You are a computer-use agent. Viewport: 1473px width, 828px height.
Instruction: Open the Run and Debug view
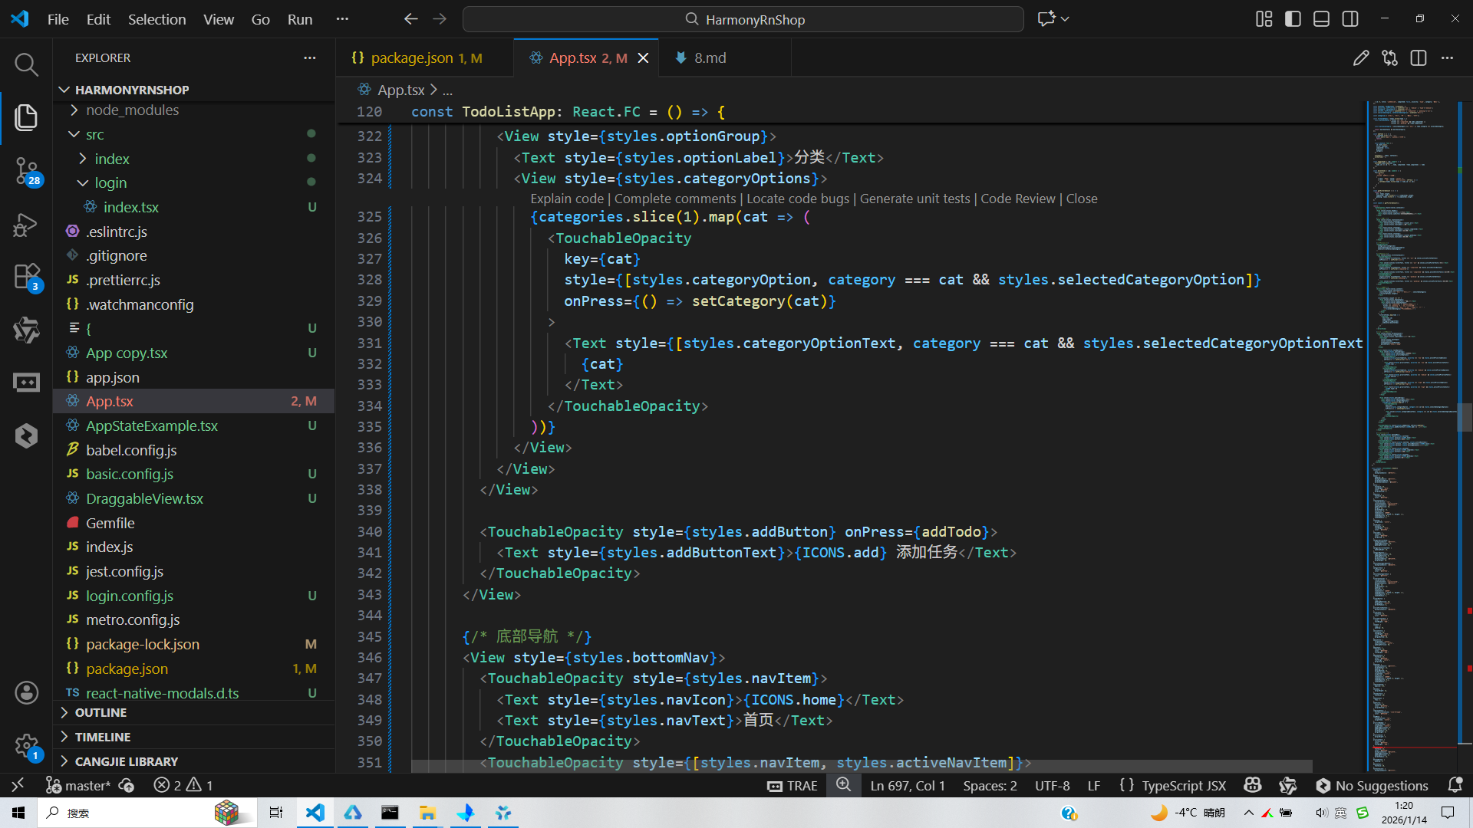point(26,225)
